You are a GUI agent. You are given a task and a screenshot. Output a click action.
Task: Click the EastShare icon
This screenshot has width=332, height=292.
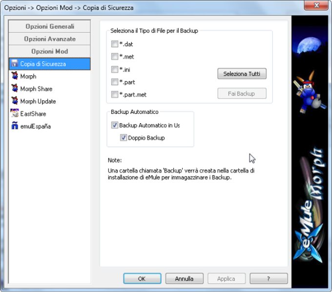15,113
